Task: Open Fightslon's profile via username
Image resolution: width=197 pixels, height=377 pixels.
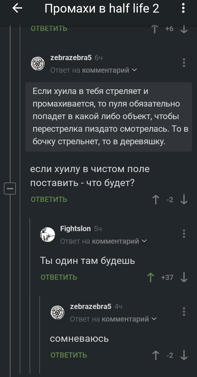Action: [75, 229]
